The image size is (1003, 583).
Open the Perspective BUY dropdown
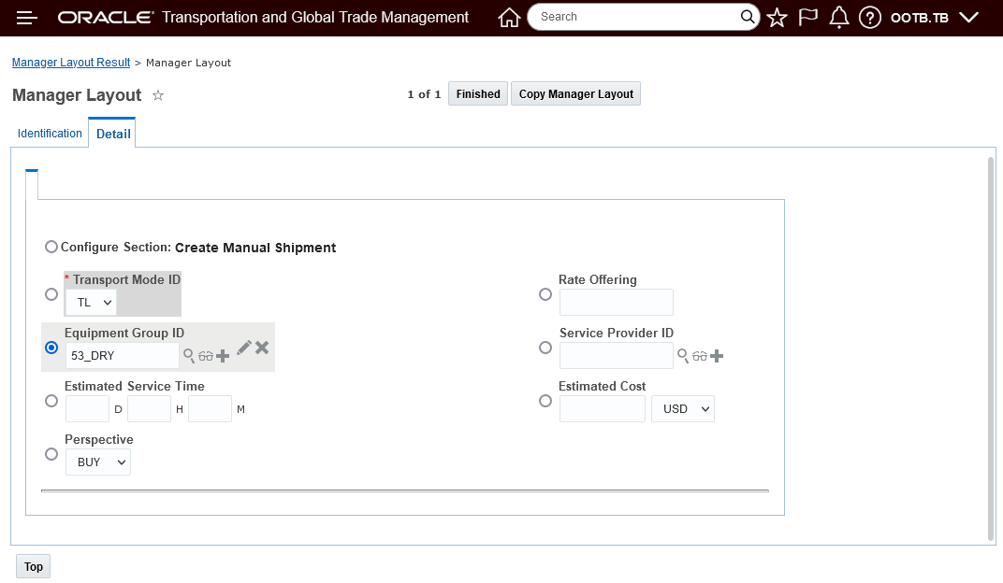click(x=98, y=462)
